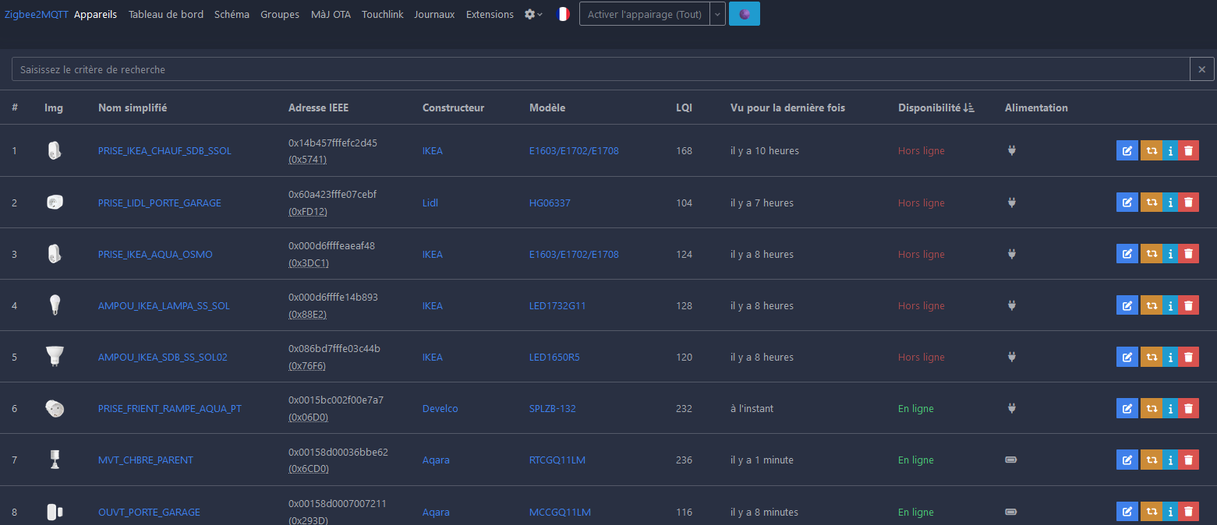1217x525 pixels.
Task: Open the settings gear dropdown
Action: 533,14
